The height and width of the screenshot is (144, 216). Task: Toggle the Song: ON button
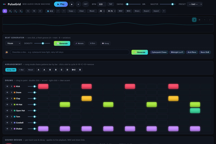[11, 70]
